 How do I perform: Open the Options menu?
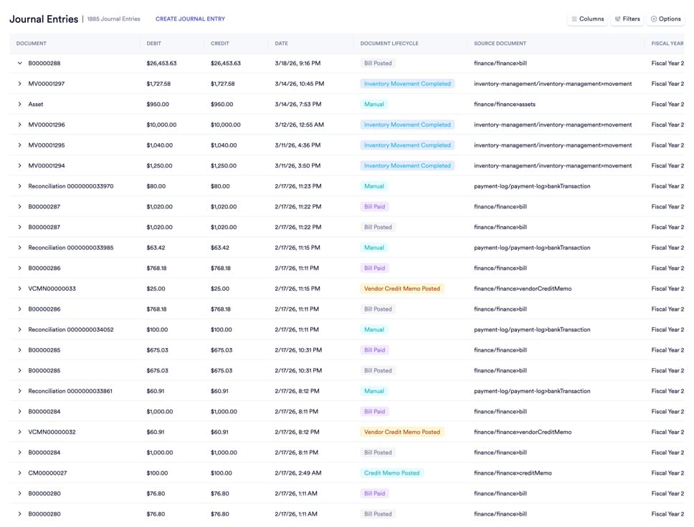point(665,19)
